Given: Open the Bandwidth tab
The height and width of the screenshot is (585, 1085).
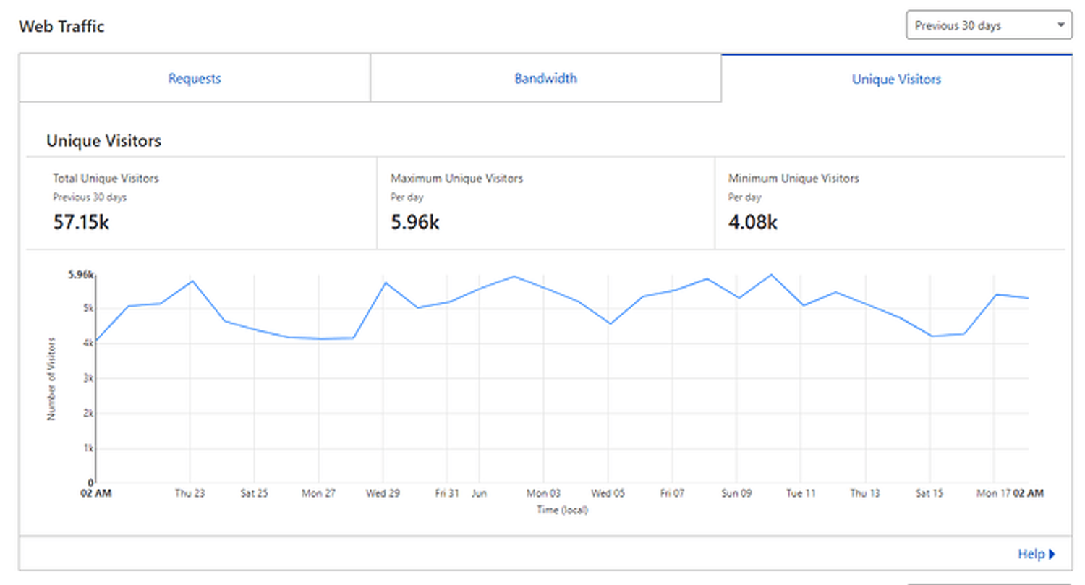Looking at the screenshot, I should pyautogui.click(x=545, y=79).
